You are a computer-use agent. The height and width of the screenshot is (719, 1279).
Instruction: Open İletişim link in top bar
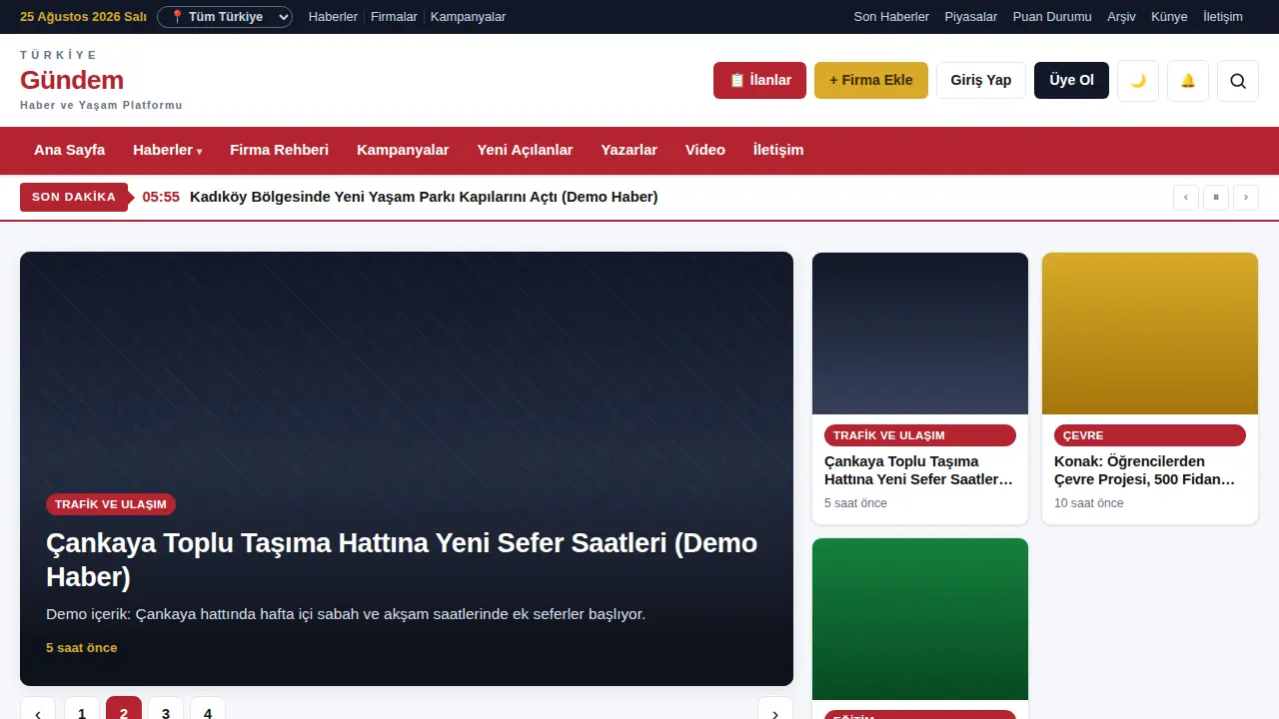click(1223, 17)
